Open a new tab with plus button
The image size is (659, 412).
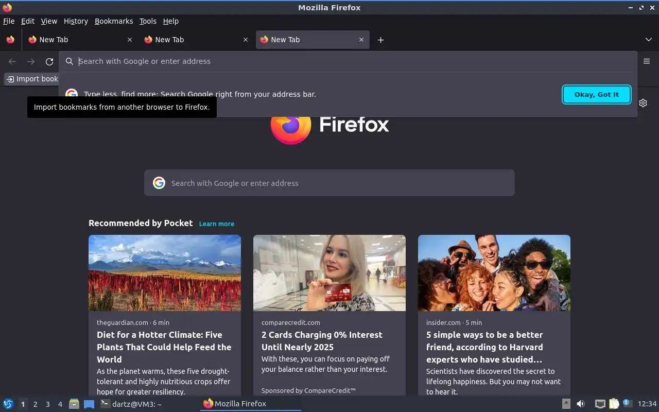[x=380, y=40]
